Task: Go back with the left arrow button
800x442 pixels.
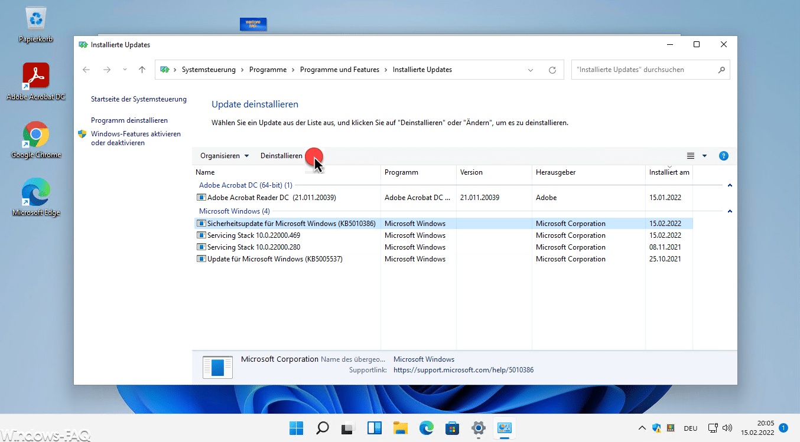Action: [86, 70]
